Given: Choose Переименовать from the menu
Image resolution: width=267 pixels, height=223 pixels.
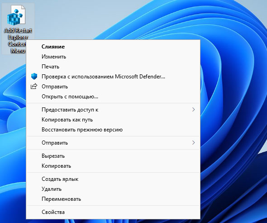Looking at the screenshot, I should point(113,199).
